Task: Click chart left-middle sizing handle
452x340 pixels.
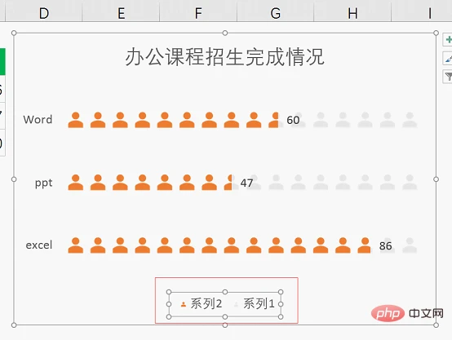Action: click(14, 179)
